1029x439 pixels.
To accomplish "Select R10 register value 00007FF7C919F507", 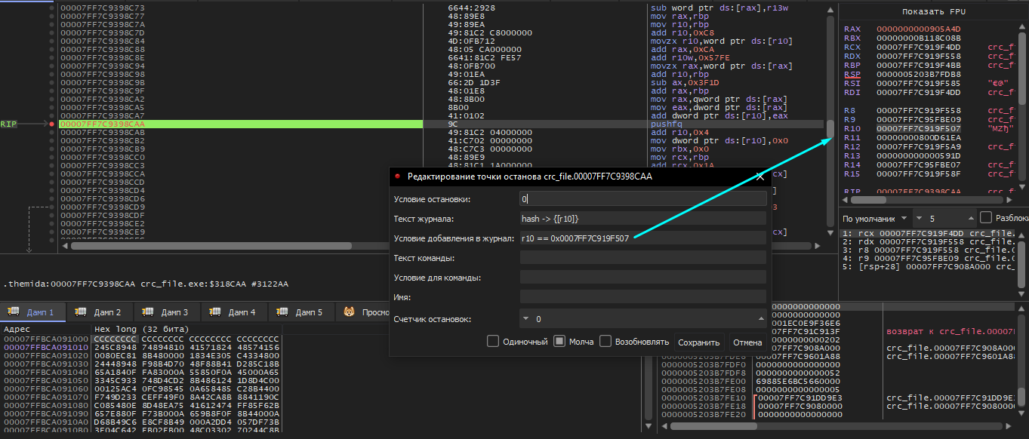I will (x=919, y=129).
